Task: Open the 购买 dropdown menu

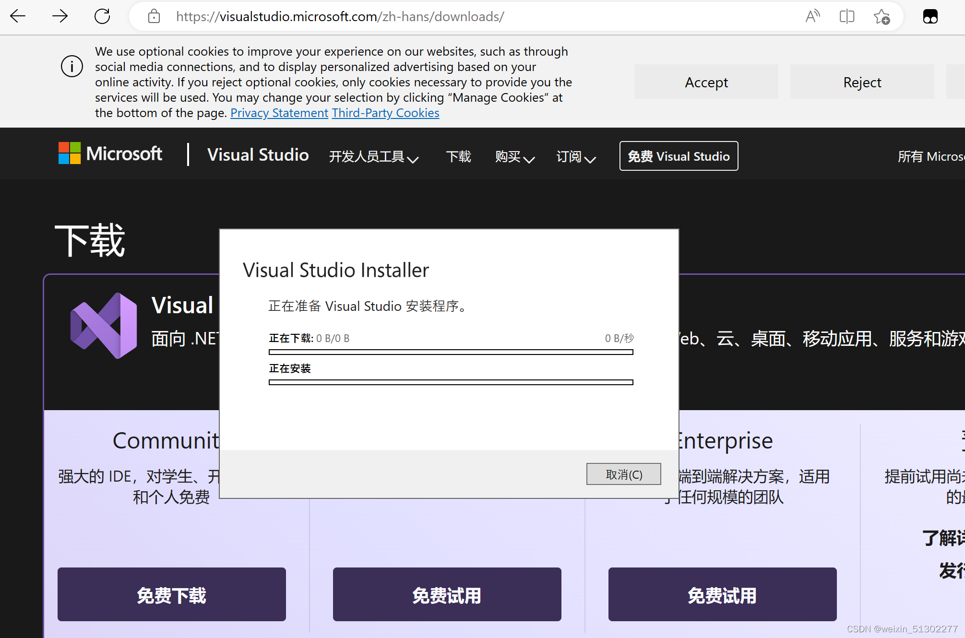Action: point(514,157)
